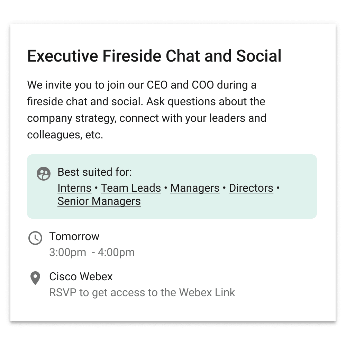
Task: Click the bullet separator after Directors
Action: [x=278, y=188]
